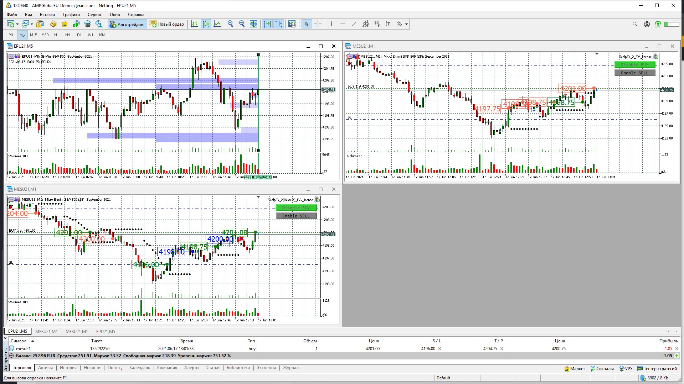Zoom in on the chart
This screenshot has height=384, width=684.
(231, 24)
